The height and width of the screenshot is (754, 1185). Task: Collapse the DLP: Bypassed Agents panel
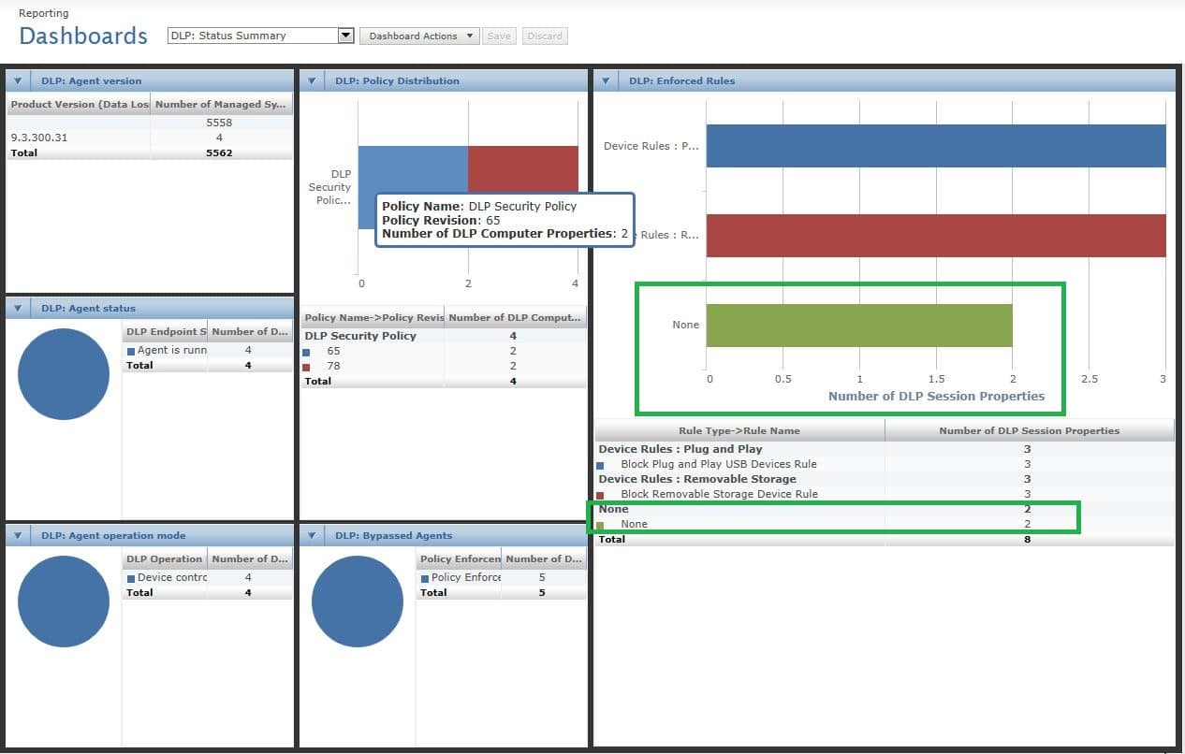[312, 535]
